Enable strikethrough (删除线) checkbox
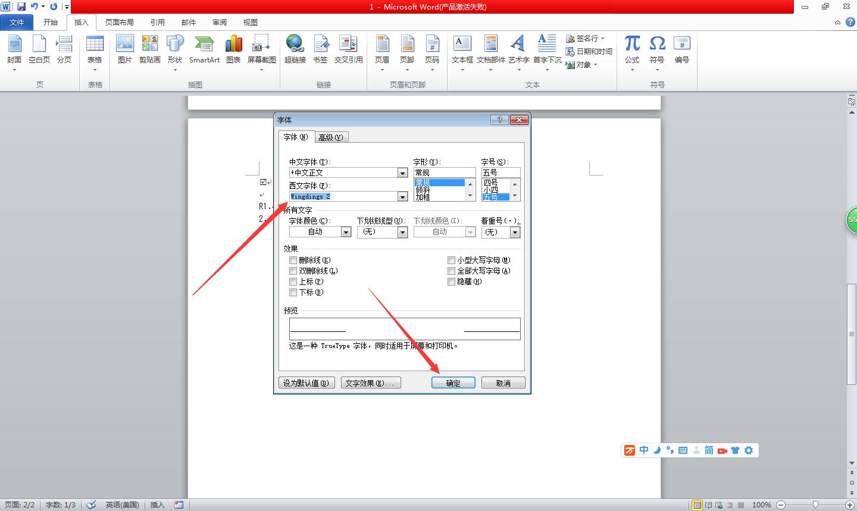Screen dimensions: 857x511 [293, 260]
